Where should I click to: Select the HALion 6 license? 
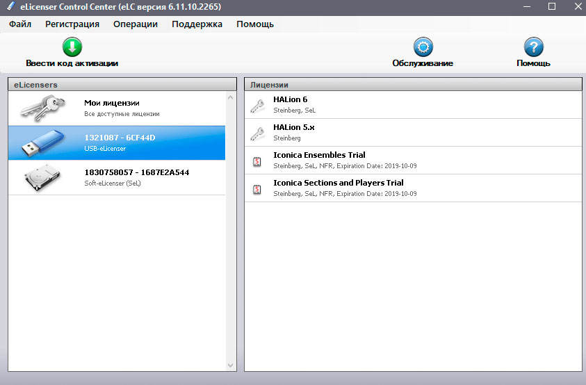[413, 105]
